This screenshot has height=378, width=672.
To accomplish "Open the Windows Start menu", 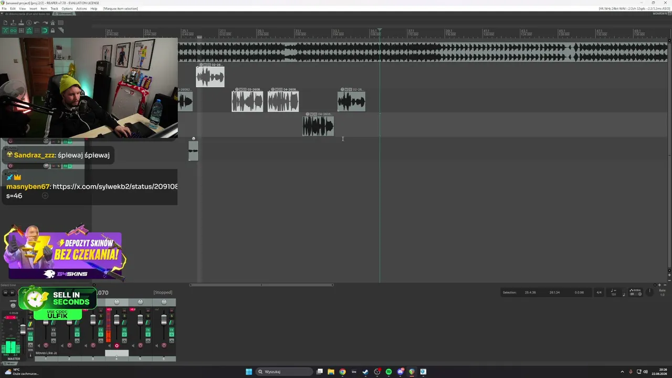I will click(249, 372).
